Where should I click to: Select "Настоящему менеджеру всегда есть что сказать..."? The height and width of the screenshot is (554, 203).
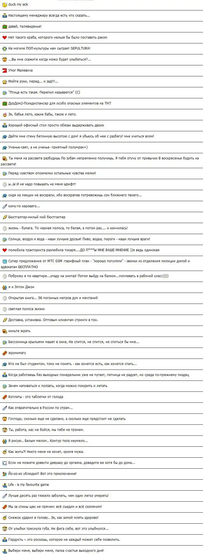pos(49,15)
